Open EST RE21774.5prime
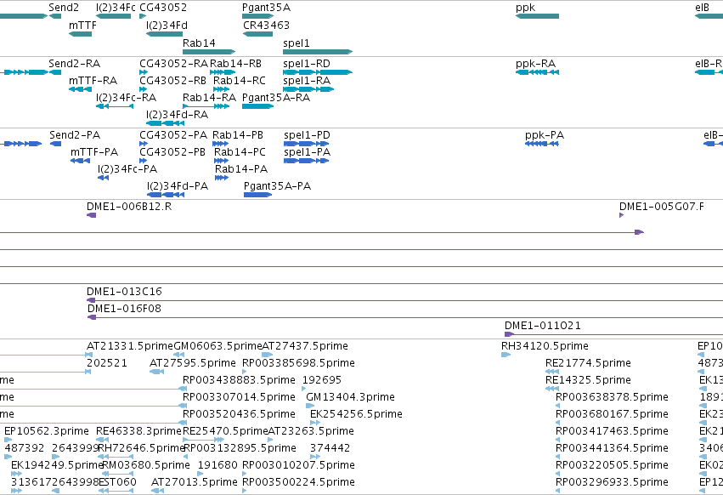Image resolution: width=723 pixels, height=495 pixels. 552,372
